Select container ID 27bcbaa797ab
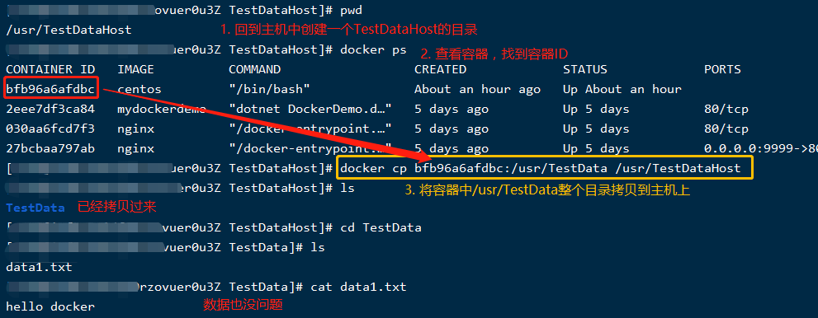The width and height of the screenshot is (818, 318). click(50, 149)
